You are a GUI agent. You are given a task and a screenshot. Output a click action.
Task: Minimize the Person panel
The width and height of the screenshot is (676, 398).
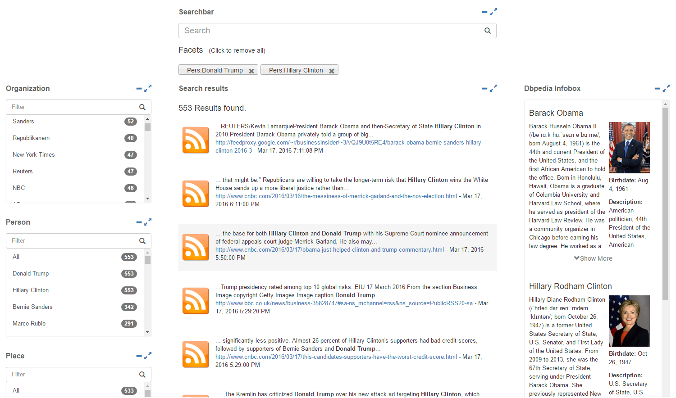pos(139,222)
